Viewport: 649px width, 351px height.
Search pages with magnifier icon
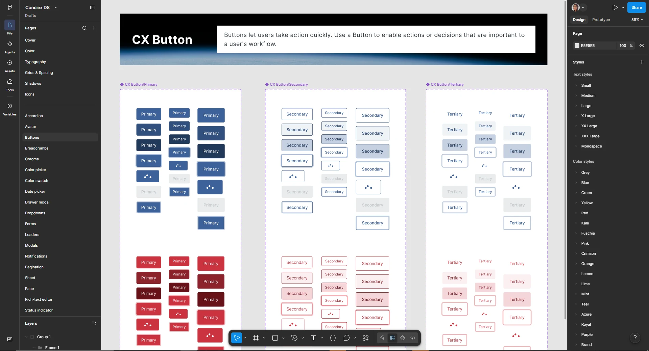point(85,28)
